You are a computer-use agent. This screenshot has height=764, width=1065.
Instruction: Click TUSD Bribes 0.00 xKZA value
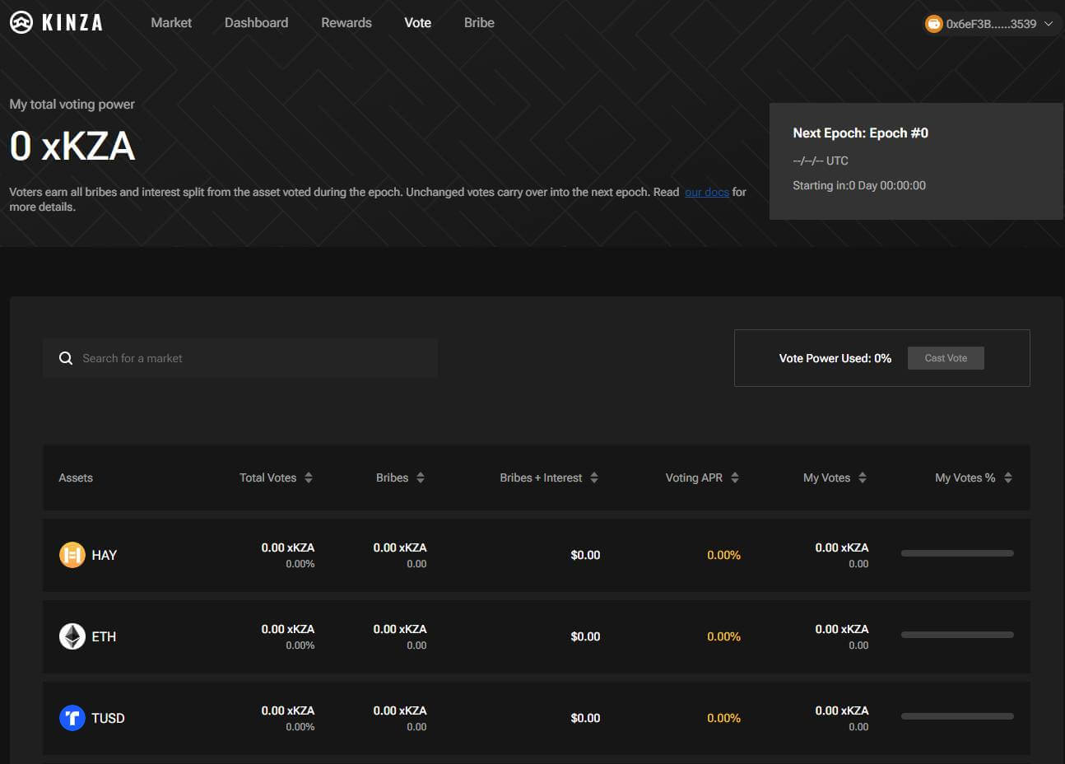[x=400, y=710]
